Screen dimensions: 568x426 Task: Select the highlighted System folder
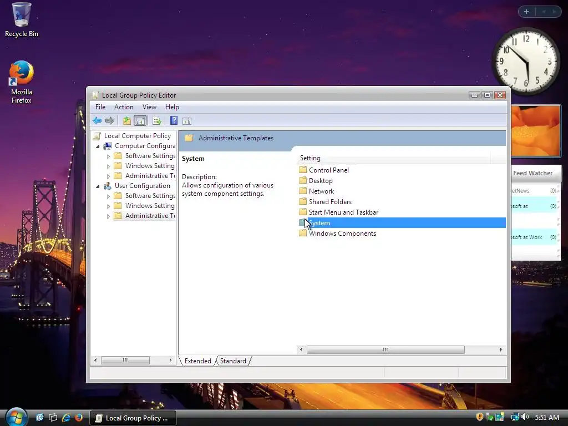pos(402,223)
